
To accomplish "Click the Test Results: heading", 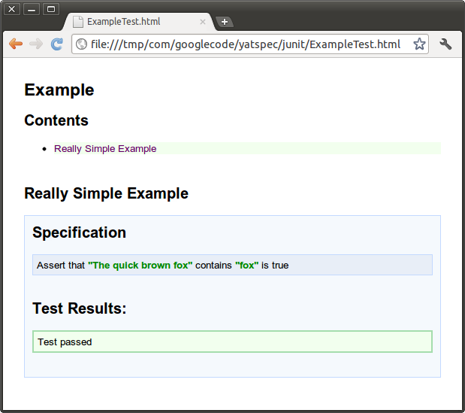I will pyautogui.click(x=80, y=308).
